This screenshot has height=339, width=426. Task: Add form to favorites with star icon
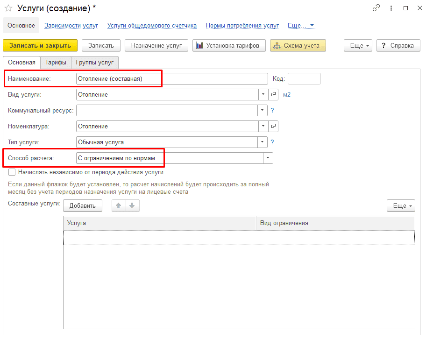pos(8,8)
